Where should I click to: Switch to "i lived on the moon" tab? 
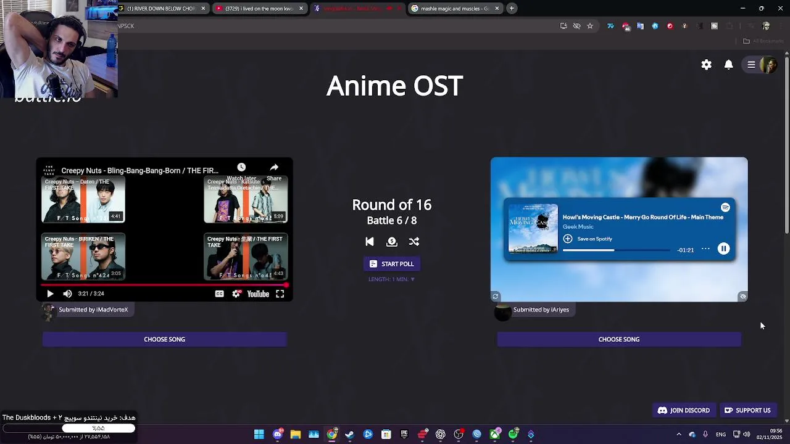259,9
